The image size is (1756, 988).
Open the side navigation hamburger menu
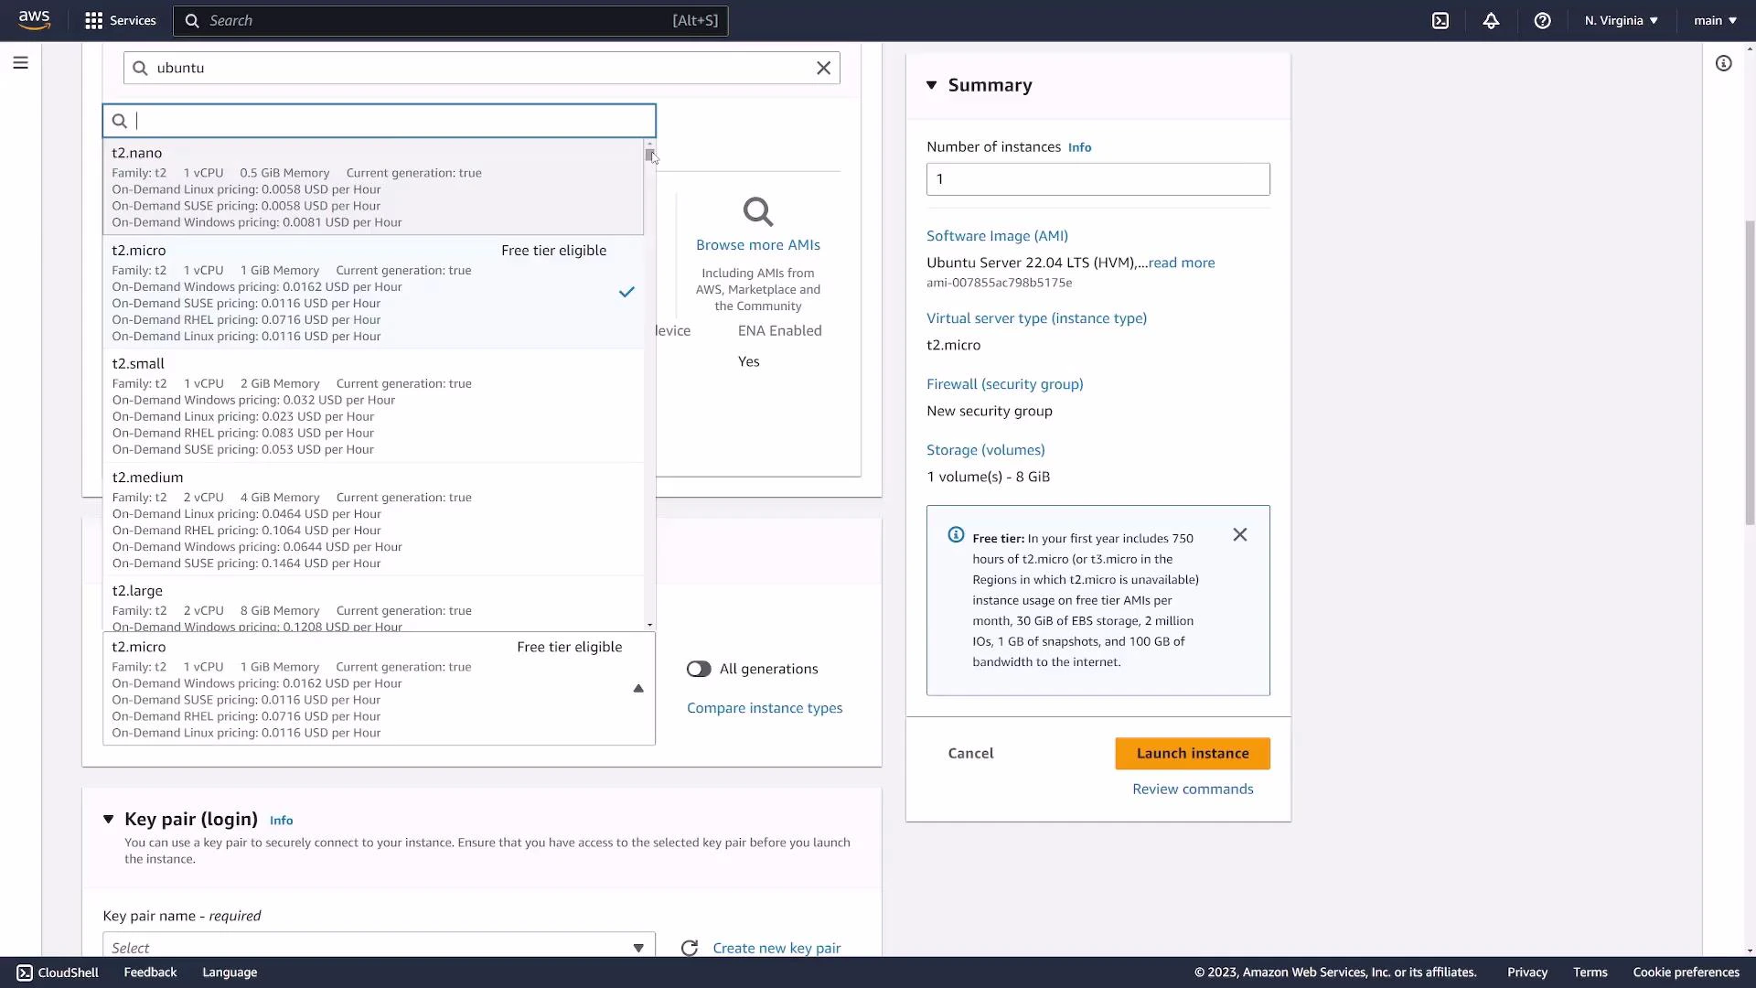(20, 62)
